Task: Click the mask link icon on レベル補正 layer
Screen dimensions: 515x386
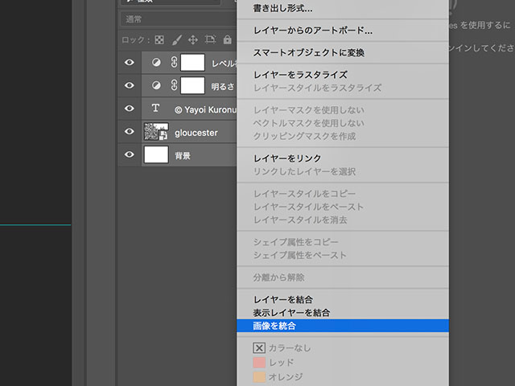Action: tap(174, 62)
